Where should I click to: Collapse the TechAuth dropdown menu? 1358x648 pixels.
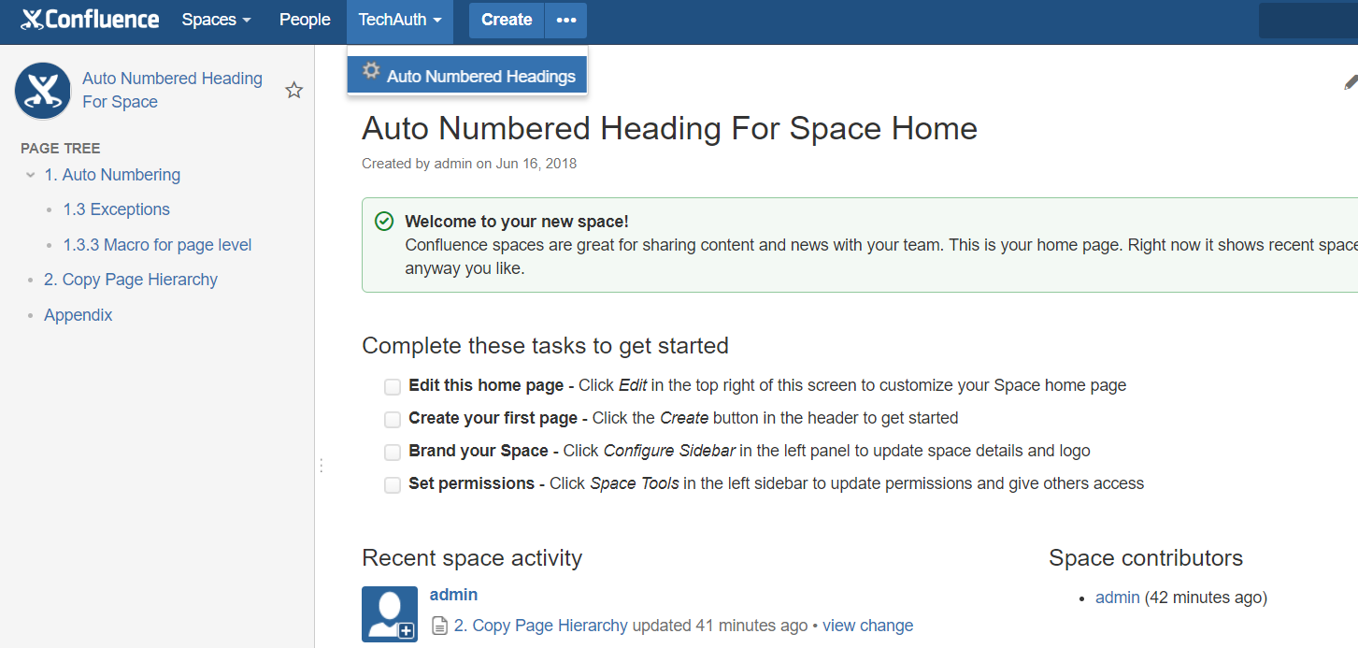click(400, 20)
